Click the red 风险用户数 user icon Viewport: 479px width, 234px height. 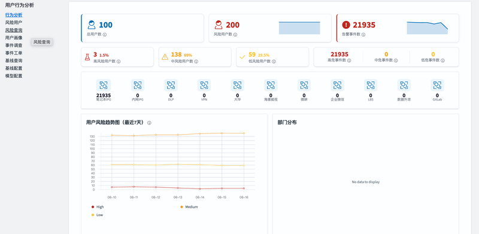pyautogui.click(x=219, y=25)
